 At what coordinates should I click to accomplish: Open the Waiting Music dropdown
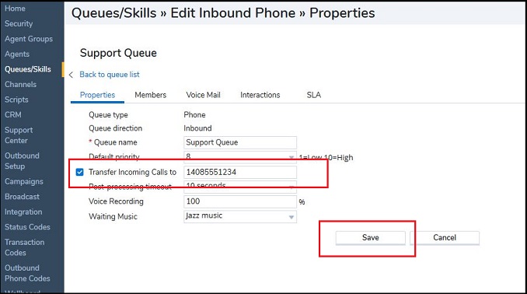pyautogui.click(x=240, y=216)
